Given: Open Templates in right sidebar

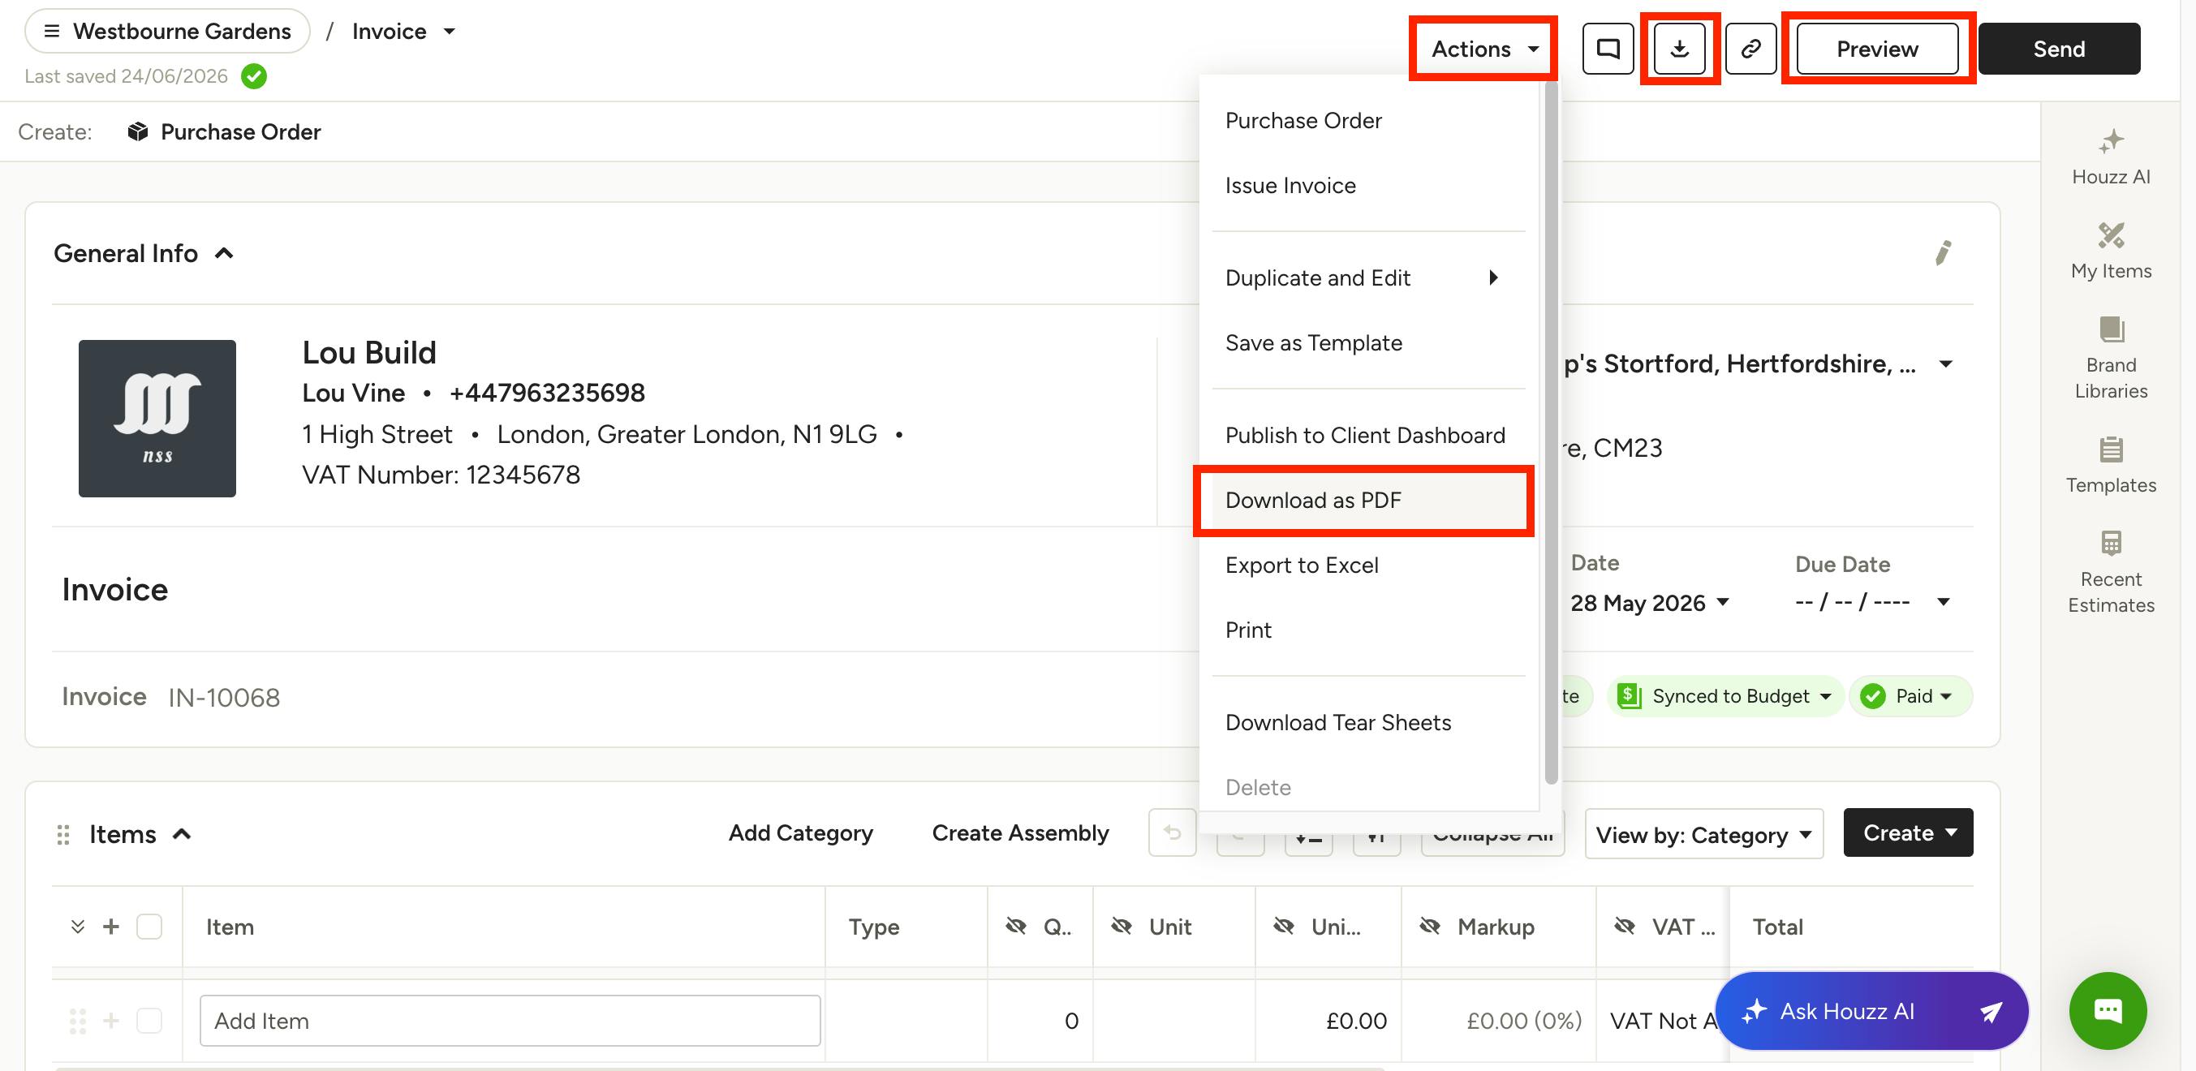Looking at the screenshot, I should 2111,465.
